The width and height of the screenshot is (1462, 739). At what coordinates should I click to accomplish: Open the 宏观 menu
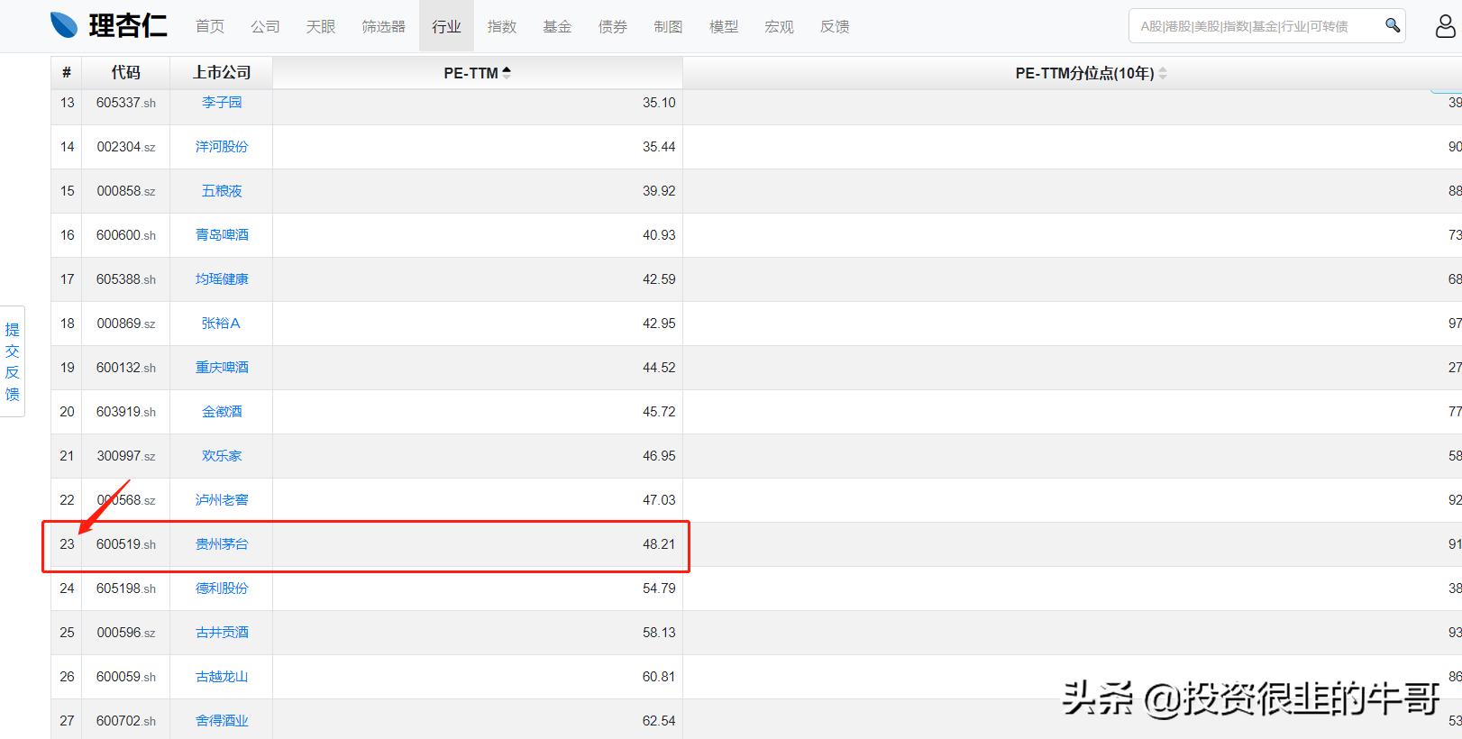coord(779,26)
